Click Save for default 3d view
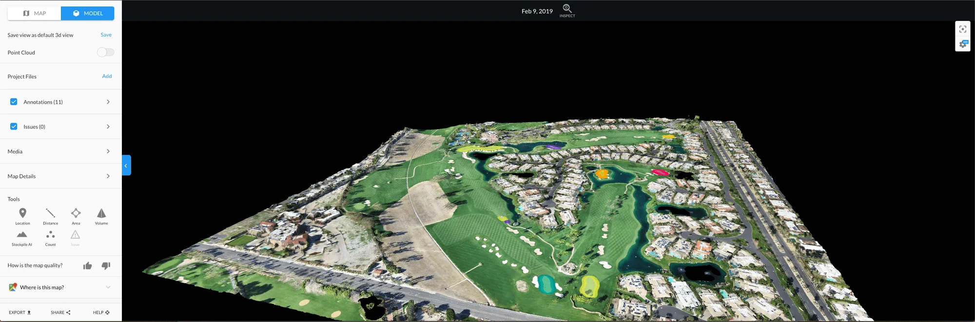This screenshot has height=322, width=975. 106,35
